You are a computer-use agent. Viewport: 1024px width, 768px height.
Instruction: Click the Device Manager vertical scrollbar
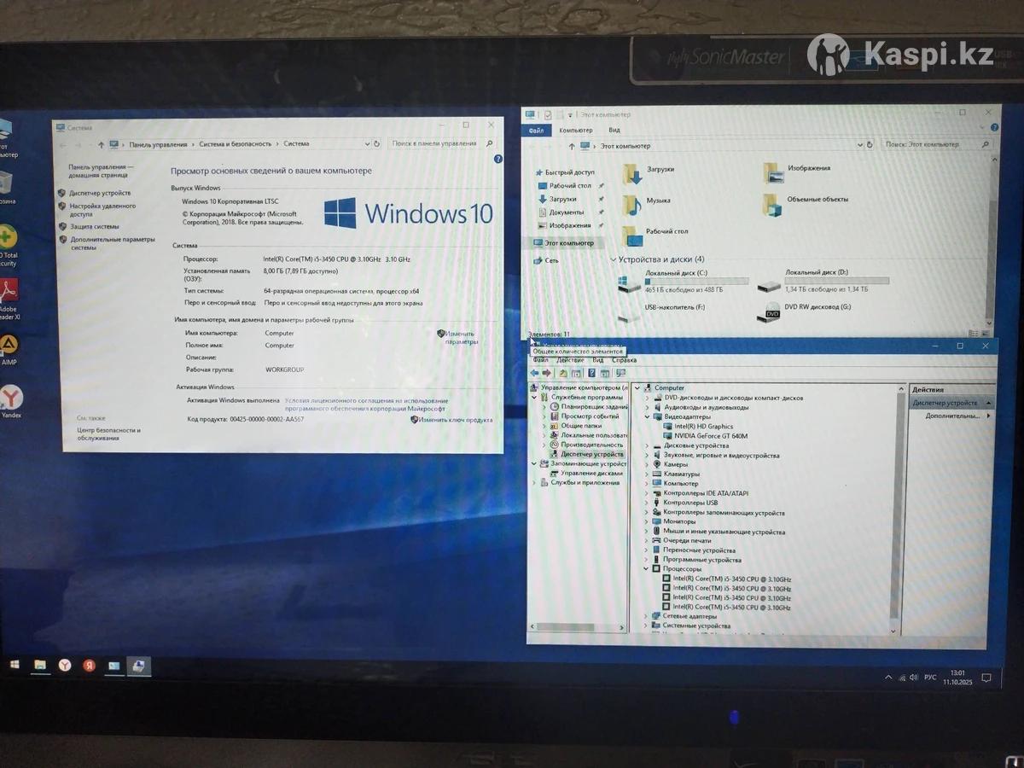895,512
